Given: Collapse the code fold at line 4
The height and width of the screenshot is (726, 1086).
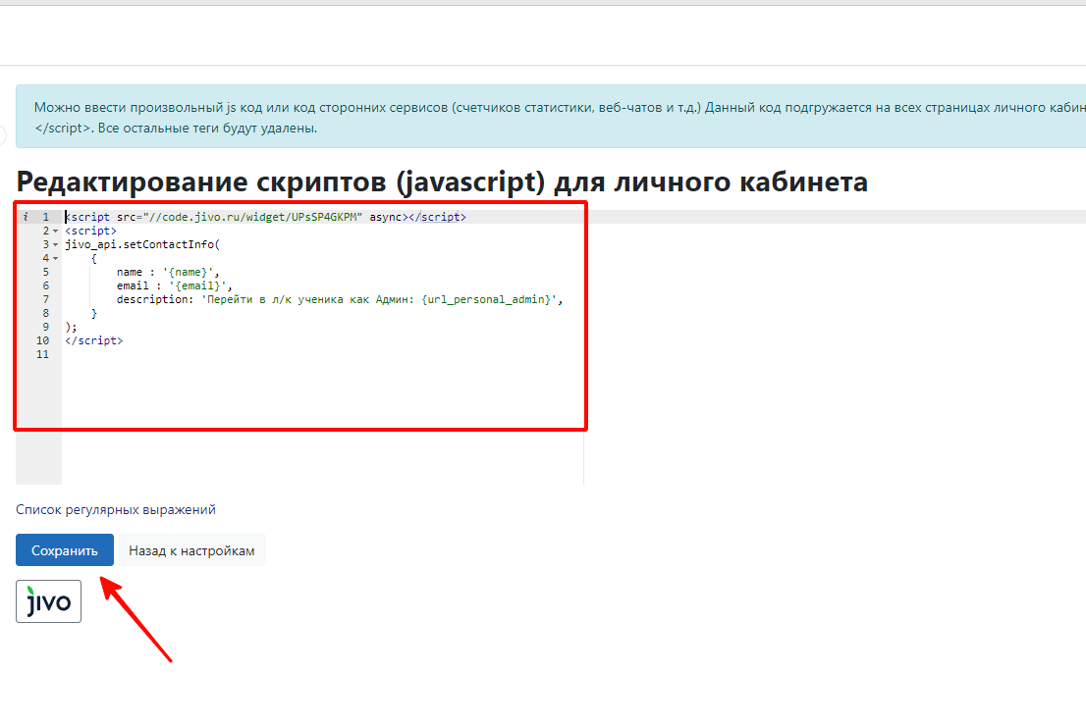Looking at the screenshot, I should point(55,259).
